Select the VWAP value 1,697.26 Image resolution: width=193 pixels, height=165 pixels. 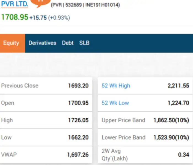(x=78, y=154)
